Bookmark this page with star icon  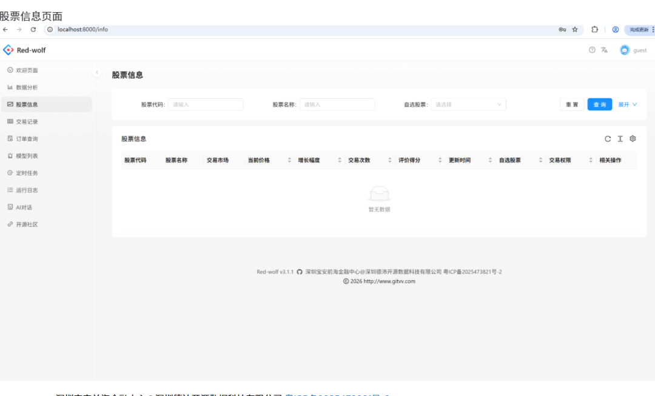(x=575, y=30)
